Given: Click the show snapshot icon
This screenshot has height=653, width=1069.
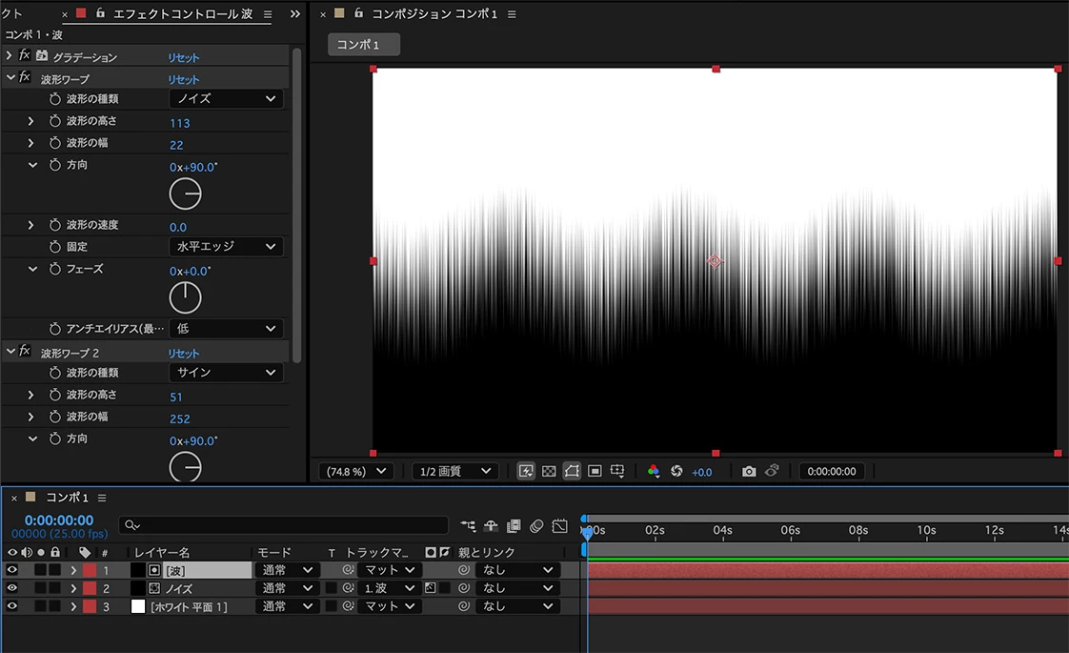Looking at the screenshot, I should (x=772, y=471).
